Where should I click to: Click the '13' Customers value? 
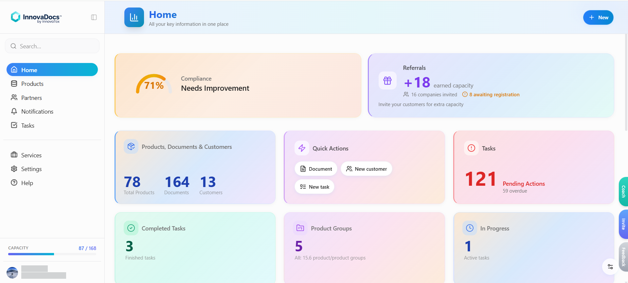[x=208, y=182]
